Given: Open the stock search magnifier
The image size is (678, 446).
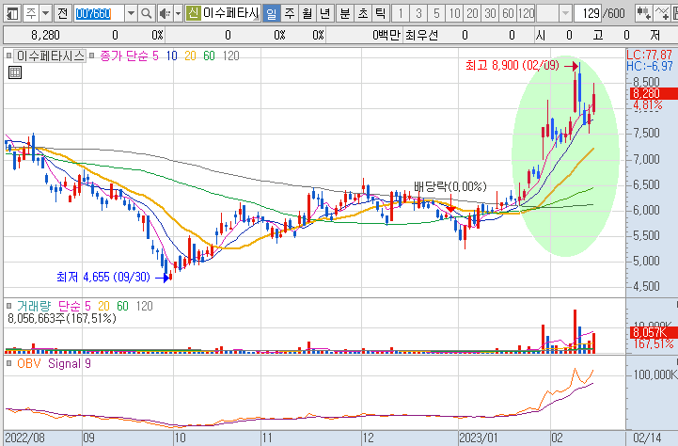Looking at the screenshot, I should pyautogui.click(x=147, y=13).
